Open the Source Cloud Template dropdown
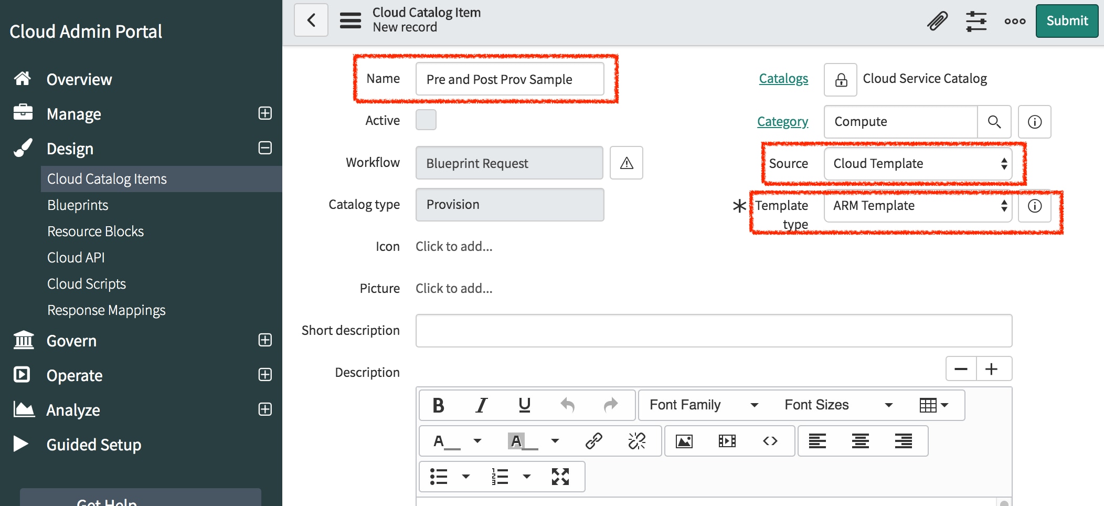This screenshot has width=1104, height=506. tap(918, 164)
